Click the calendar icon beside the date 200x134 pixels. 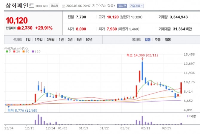64,6
